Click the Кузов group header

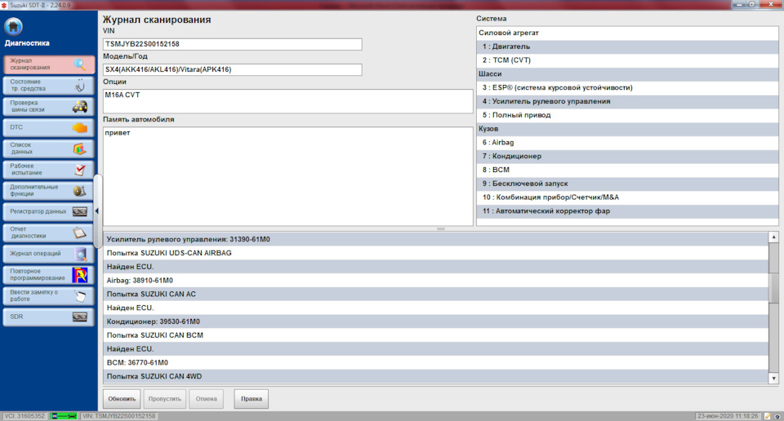pos(627,129)
